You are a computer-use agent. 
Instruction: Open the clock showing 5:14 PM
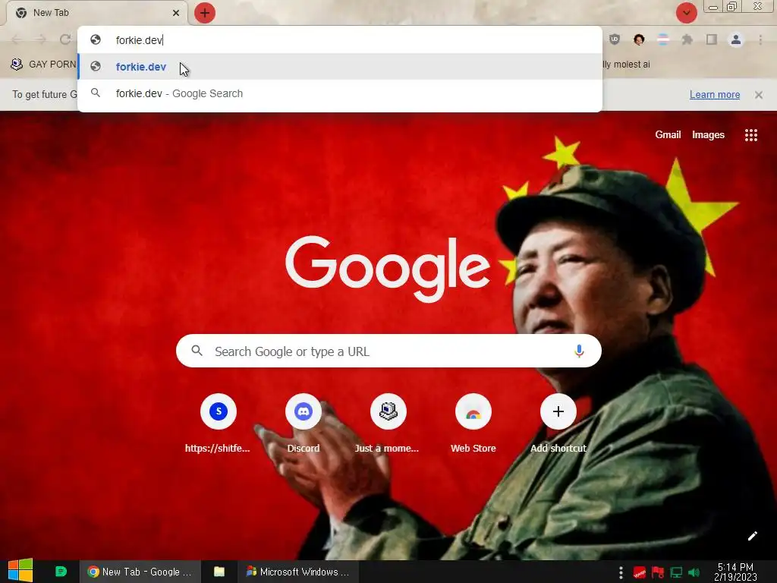click(x=735, y=572)
